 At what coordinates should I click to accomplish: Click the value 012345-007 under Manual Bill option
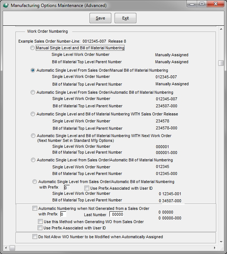click(x=166, y=77)
